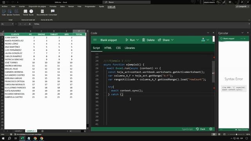Open Task View on the taskbar
251x141 pixels.
16,138
